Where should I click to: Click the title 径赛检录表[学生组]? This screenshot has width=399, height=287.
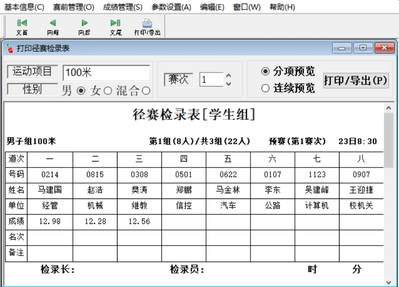point(193,114)
